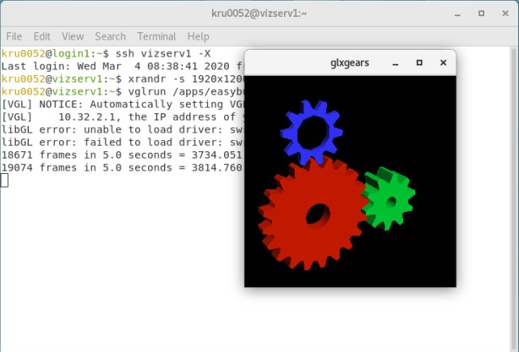Click the terminal title kru0052@vizserv1:~

tap(259, 14)
